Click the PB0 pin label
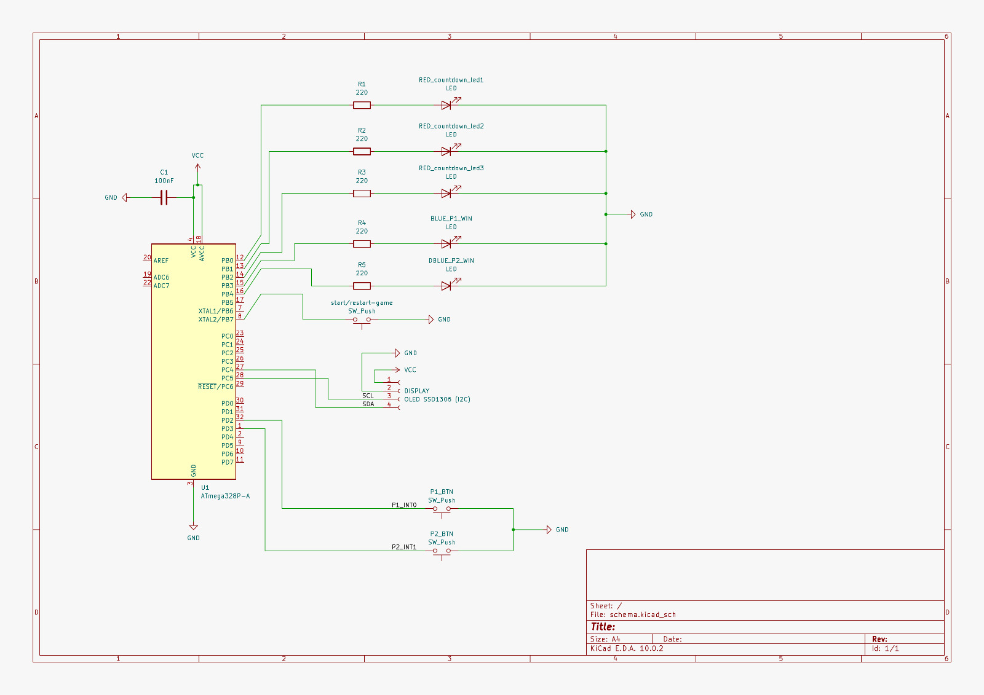 pos(228,261)
